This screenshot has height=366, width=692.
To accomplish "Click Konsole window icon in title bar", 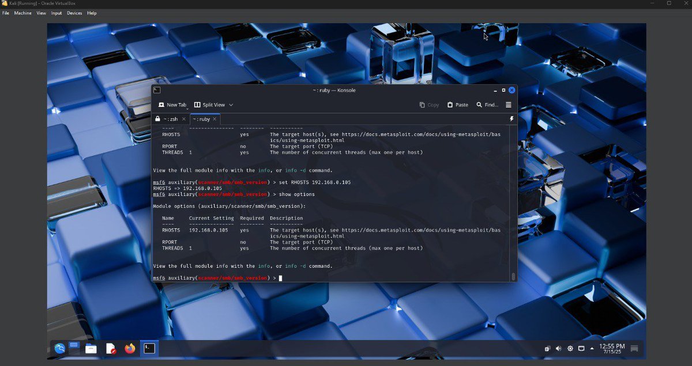I will [x=157, y=90].
